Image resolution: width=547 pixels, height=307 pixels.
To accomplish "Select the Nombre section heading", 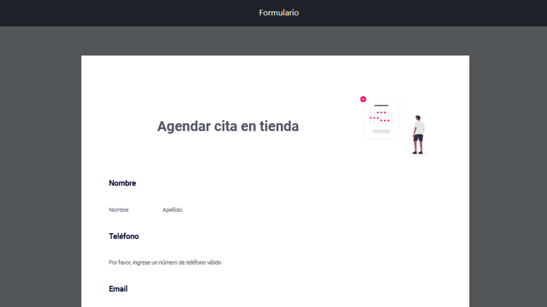I will (x=122, y=183).
